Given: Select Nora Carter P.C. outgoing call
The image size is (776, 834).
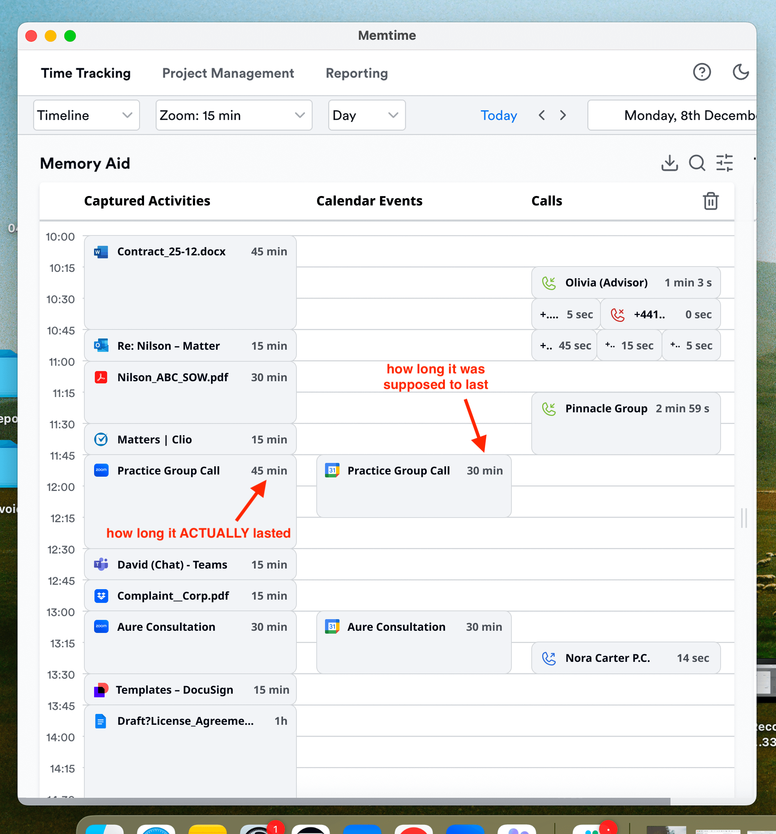Looking at the screenshot, I should point(625,658).
